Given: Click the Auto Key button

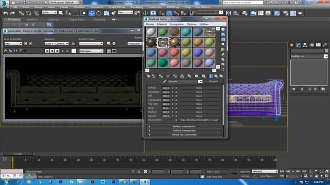Looking at the screenshot, I should pos(245,172).
